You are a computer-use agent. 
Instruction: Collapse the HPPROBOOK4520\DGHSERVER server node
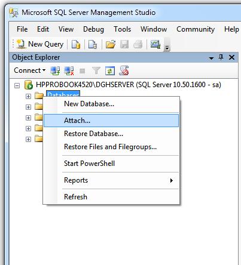17,86
